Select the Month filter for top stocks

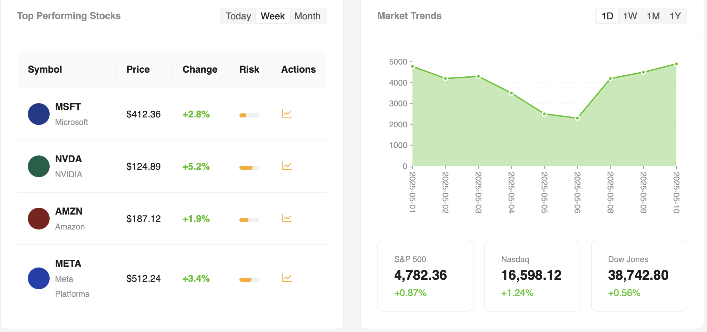308,16
